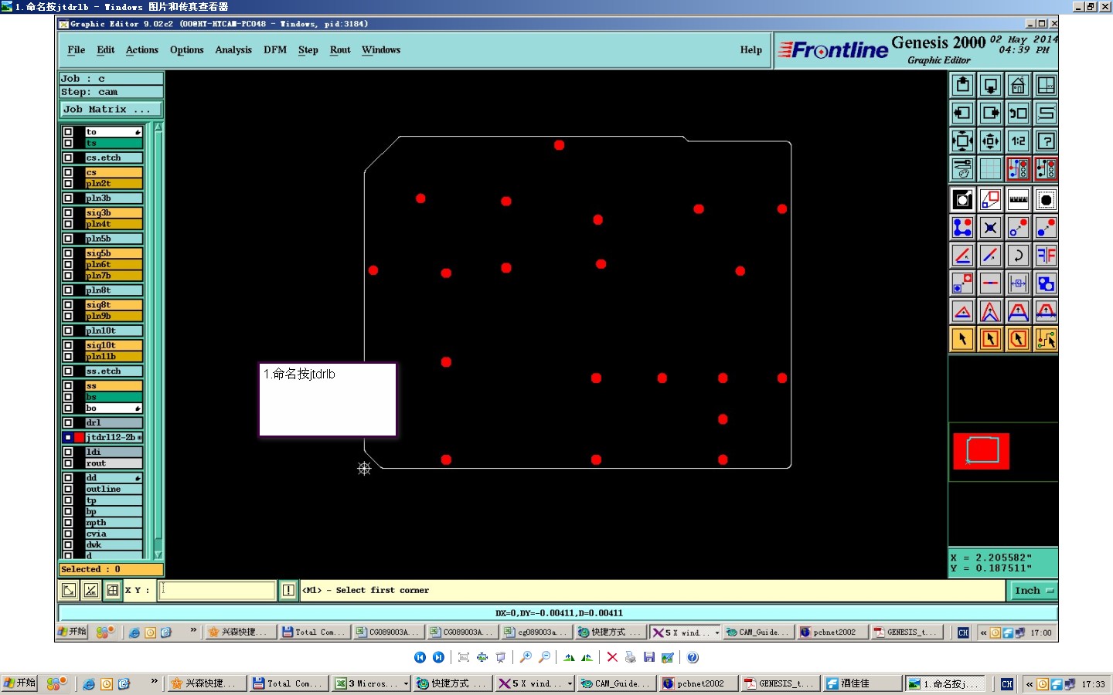Toggle checkbox for layer 'ss.etch'

click(x=68, y=371)
